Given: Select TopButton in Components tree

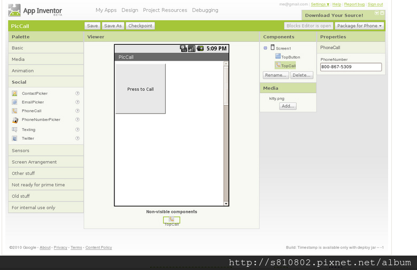Looking at the screenshot, I should [290, 57].
